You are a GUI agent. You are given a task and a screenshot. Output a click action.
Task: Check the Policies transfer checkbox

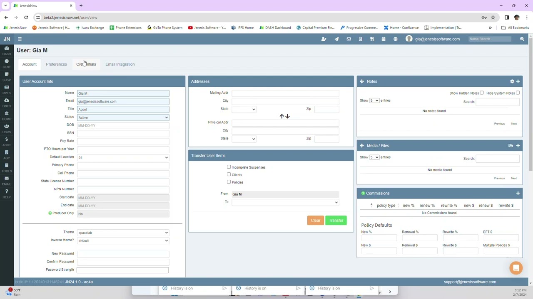point(229,182)
